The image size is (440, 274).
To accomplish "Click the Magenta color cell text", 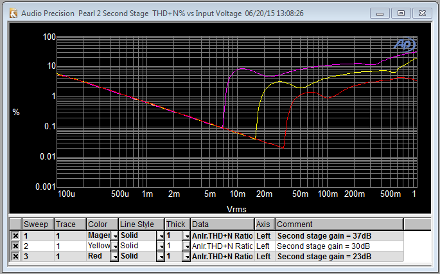I will point(99,235).
